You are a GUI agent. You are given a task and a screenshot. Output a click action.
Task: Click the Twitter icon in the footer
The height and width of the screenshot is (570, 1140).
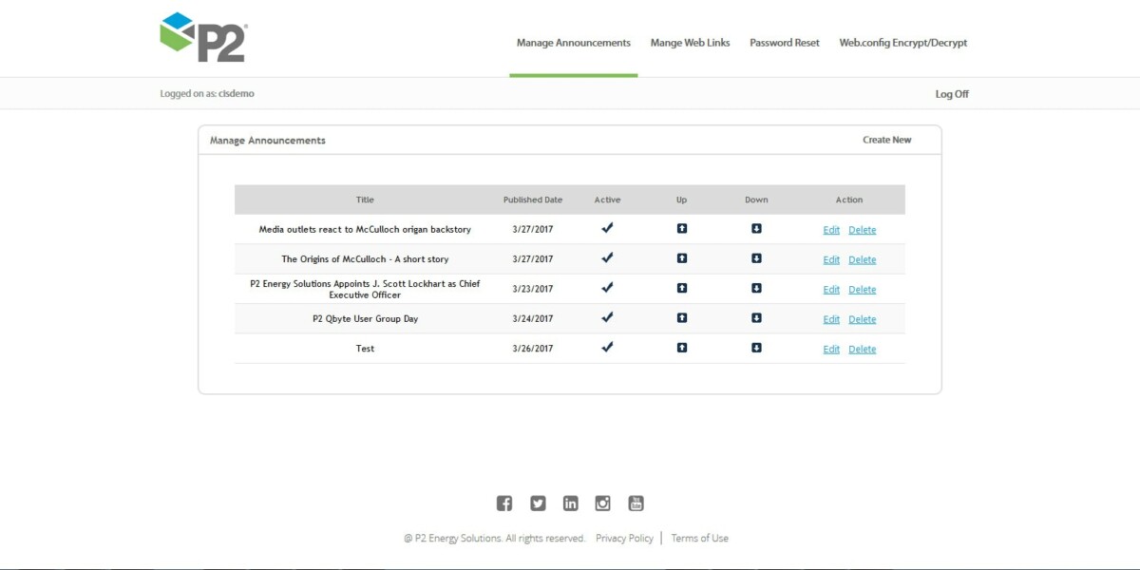click(538, 503)
